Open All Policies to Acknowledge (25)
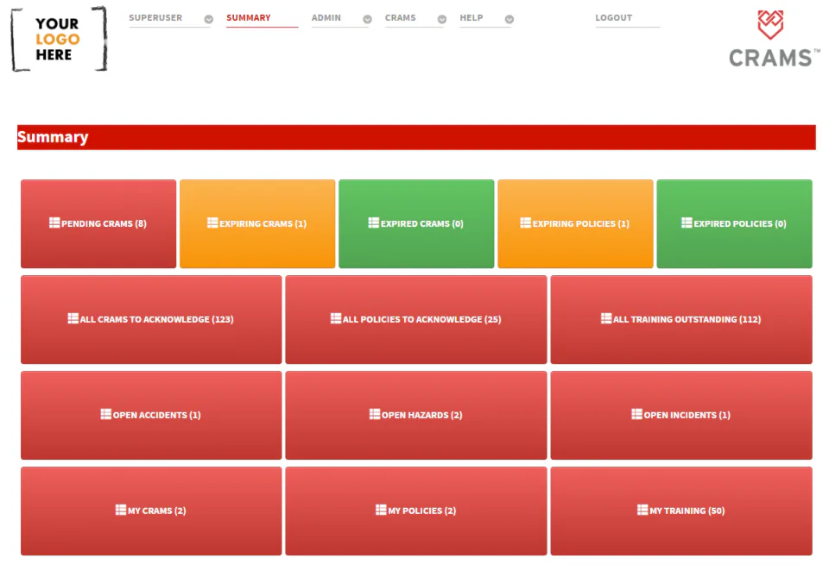The width and height of the screenshot is (829, 577). coord(416,319)
